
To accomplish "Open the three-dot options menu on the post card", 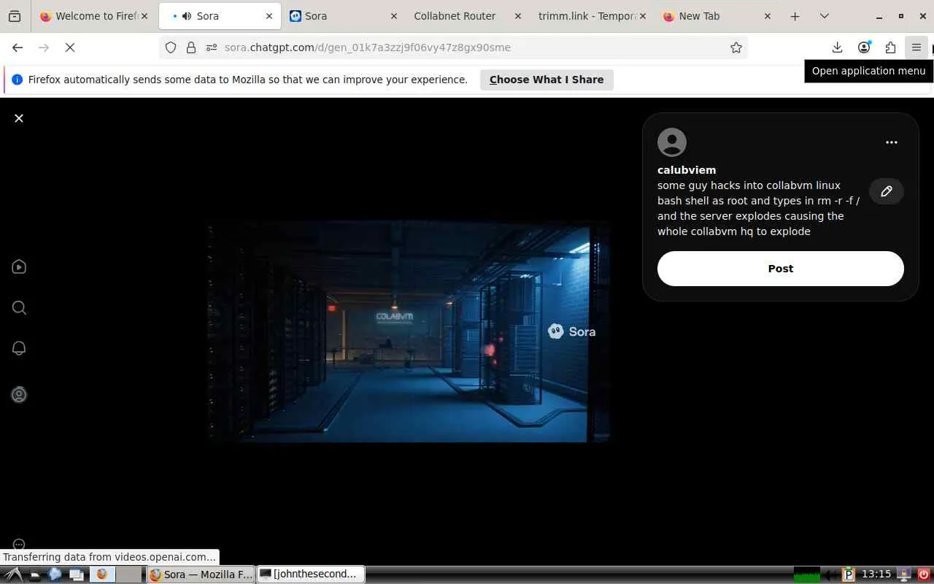I will pyautogui.click(x=891, y=142).
